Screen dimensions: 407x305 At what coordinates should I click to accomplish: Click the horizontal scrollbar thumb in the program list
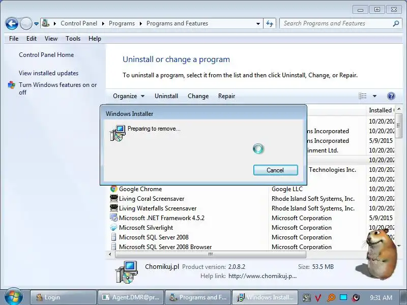tap(211, 255)
